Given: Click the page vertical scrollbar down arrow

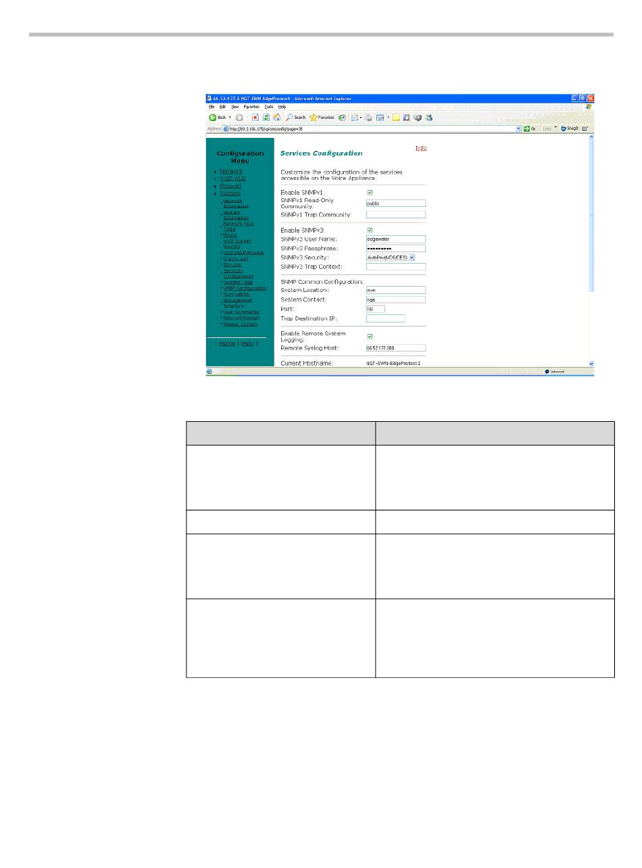Looking at the screenshot, I should pyautogui.click(x=591, y=364).
